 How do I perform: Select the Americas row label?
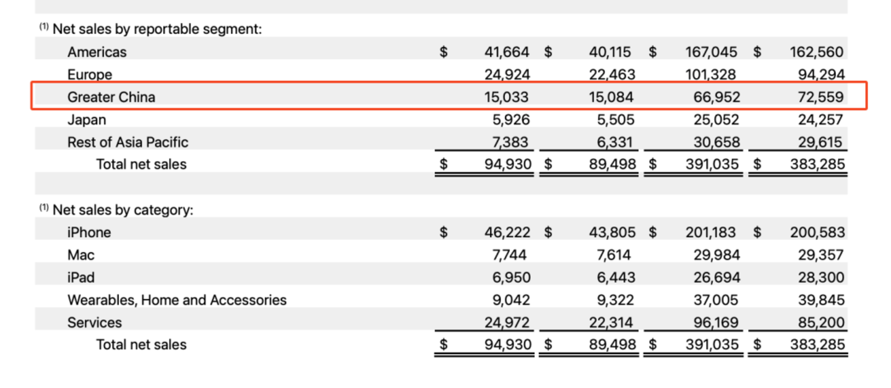97,52
